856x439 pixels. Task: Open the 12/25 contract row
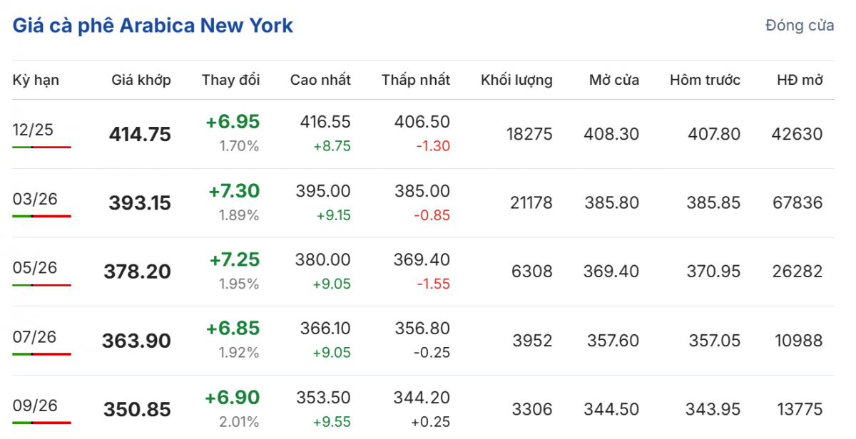coord(33,130)
